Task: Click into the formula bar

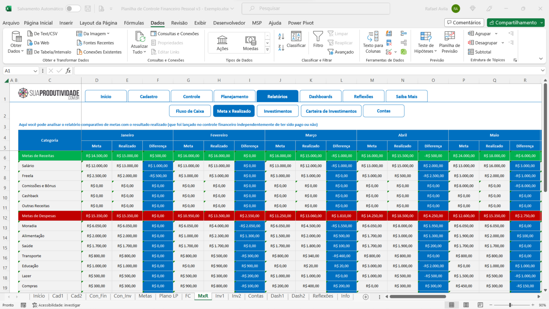Action: [307, 71]
